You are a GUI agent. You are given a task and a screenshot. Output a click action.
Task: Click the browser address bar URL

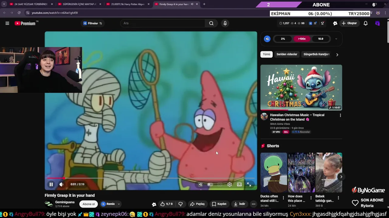[55, 13]
